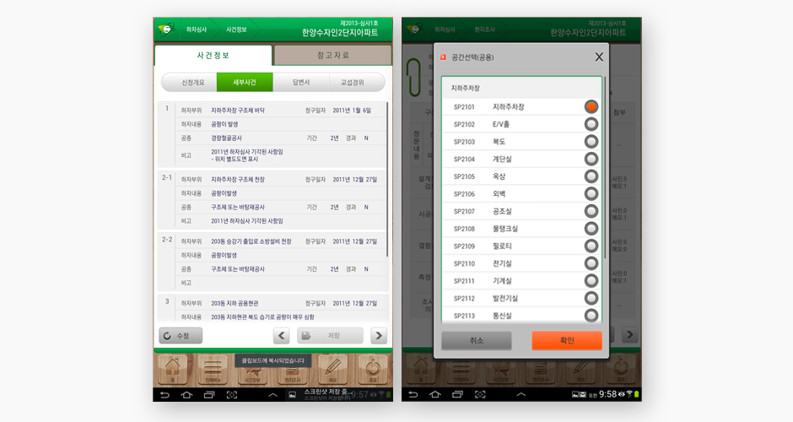Tap 하자심사 breadcrumb on 사건정보 screen header

[x=197, y=30]
